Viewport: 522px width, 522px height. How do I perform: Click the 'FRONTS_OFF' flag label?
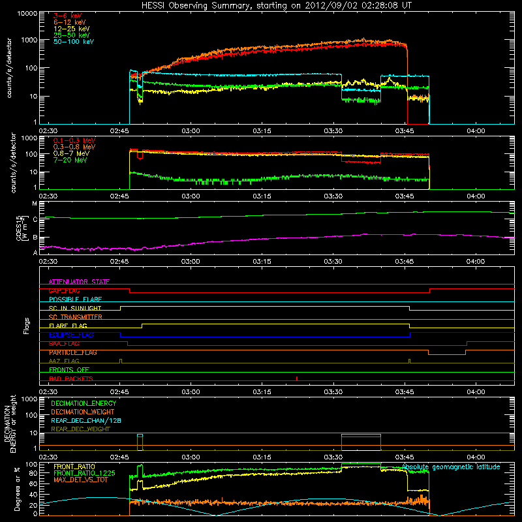click(69, 370)
